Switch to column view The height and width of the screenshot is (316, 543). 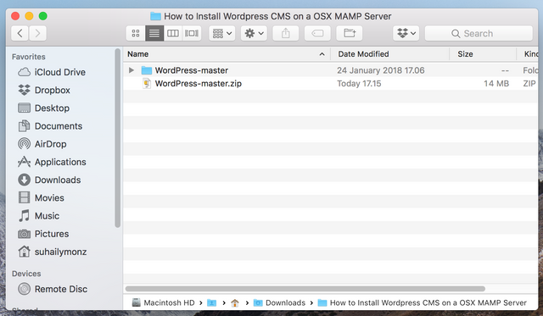[x=173, y=34]
